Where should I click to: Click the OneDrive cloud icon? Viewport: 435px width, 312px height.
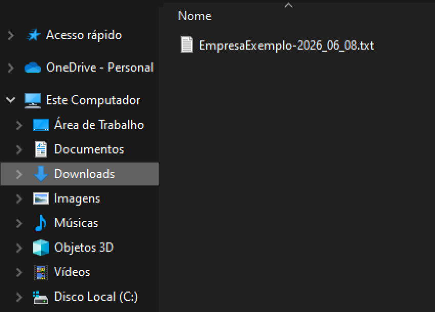[x=33, y=68]
